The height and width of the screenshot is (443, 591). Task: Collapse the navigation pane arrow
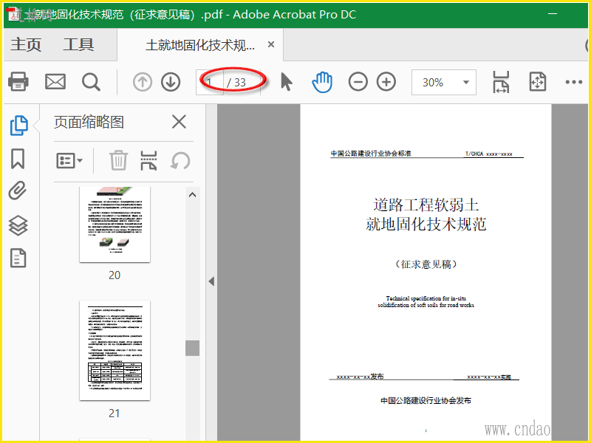point(211,281)
